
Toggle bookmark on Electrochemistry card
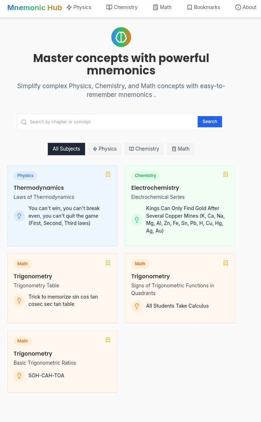click(225, 175)
